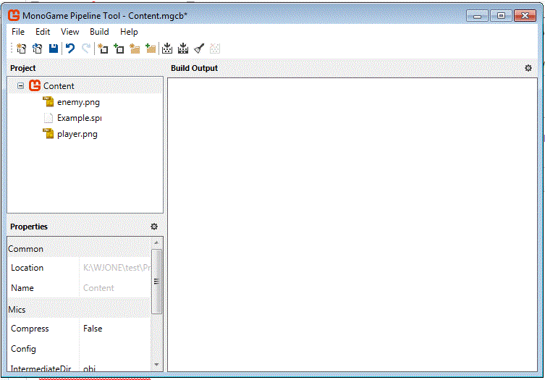Click the Location property label

click(x=27, y=268)
